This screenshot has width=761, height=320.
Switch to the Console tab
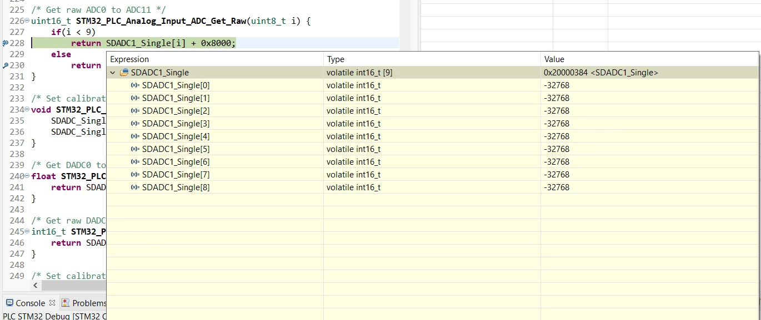click(30, 303)
